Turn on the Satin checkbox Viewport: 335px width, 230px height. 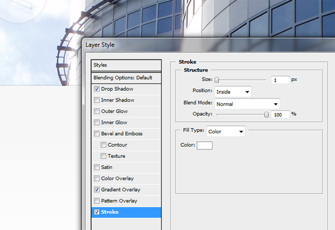tap(97, 167)
